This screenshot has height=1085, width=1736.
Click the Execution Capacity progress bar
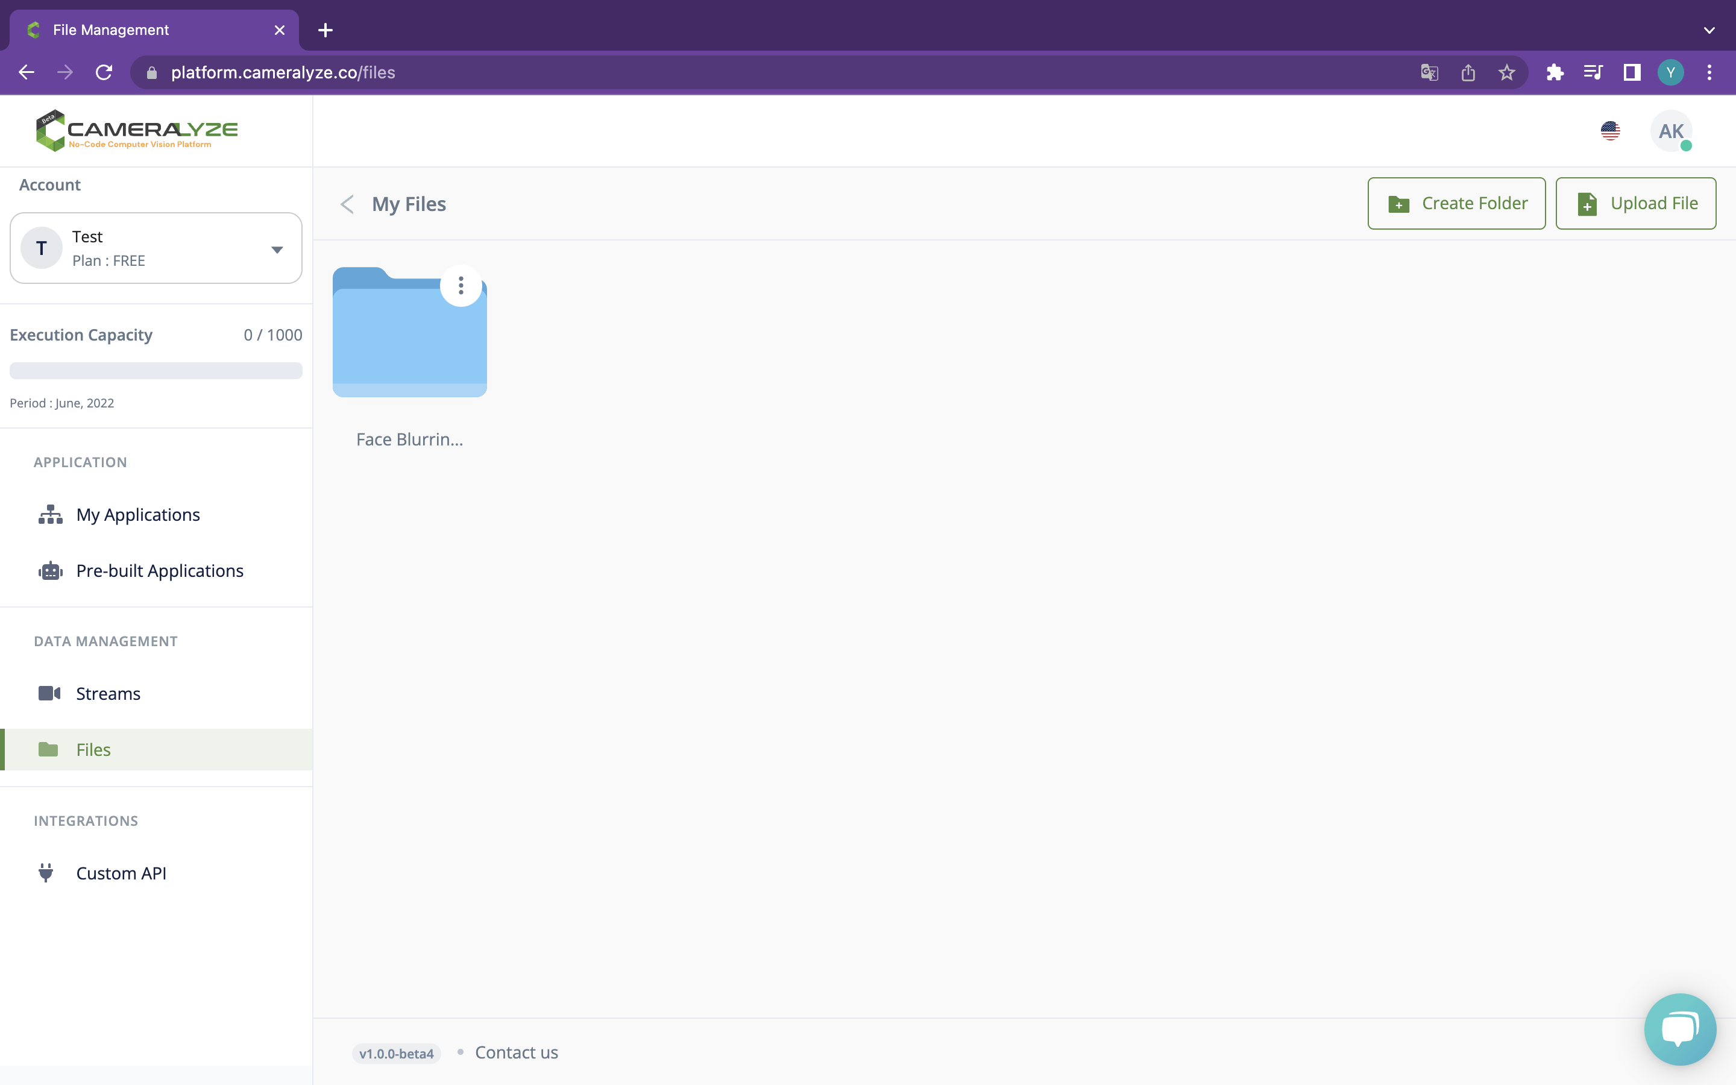pos(156,370)
